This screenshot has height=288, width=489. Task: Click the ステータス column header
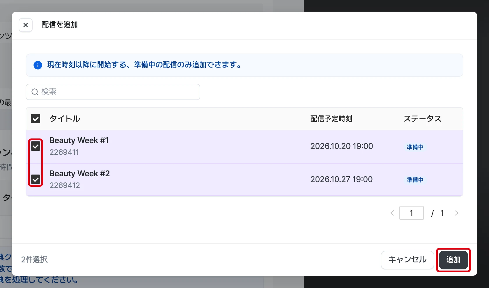click(422, 119)
